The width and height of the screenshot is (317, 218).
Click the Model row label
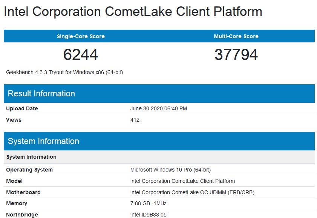[x=14, y=181]
